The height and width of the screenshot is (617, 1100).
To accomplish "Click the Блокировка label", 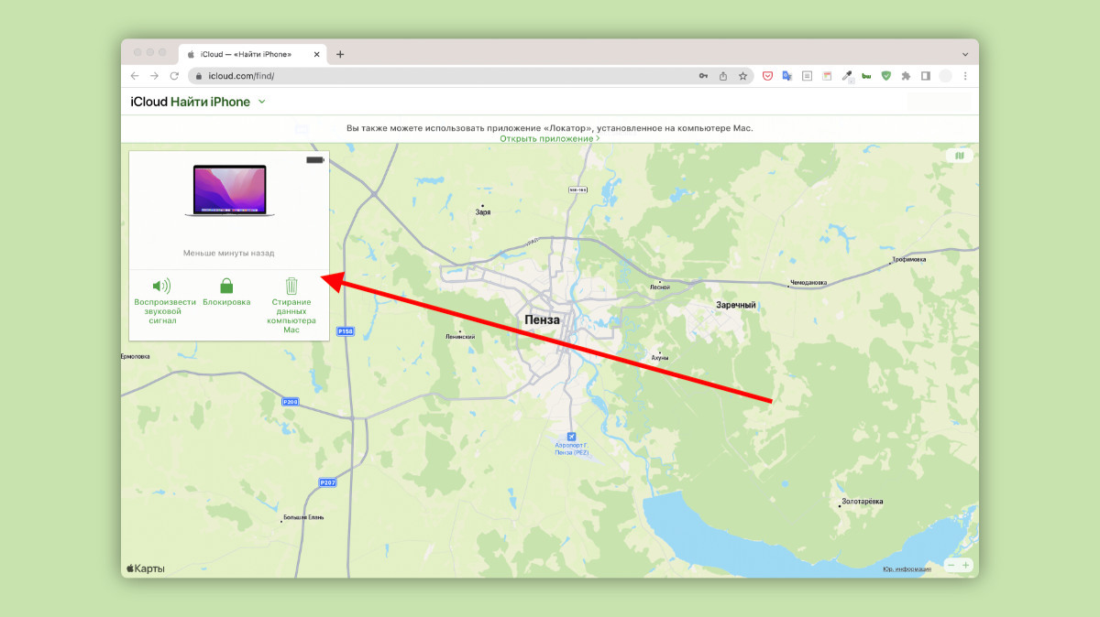I will pos(226,302).
